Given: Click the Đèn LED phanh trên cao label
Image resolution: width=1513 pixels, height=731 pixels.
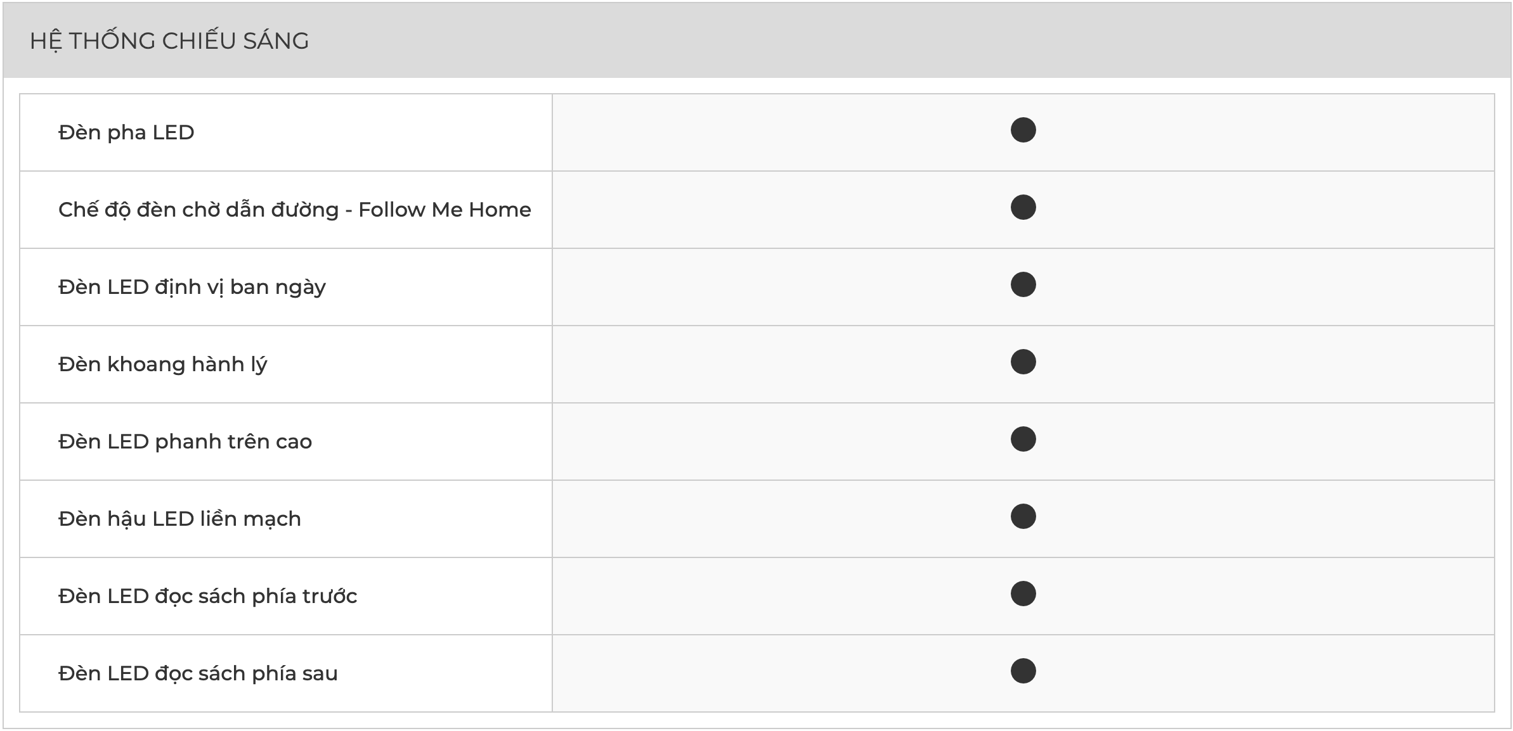Looking at the screenshot, I should (x=185, y=442).
